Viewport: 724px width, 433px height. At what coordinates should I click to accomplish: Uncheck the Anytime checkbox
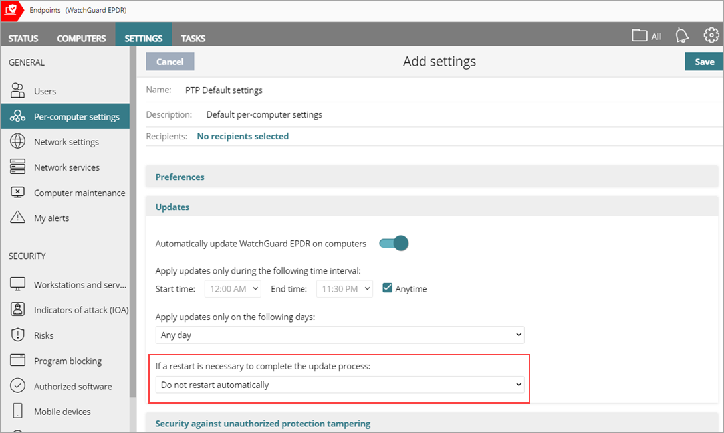coord(387,288)
